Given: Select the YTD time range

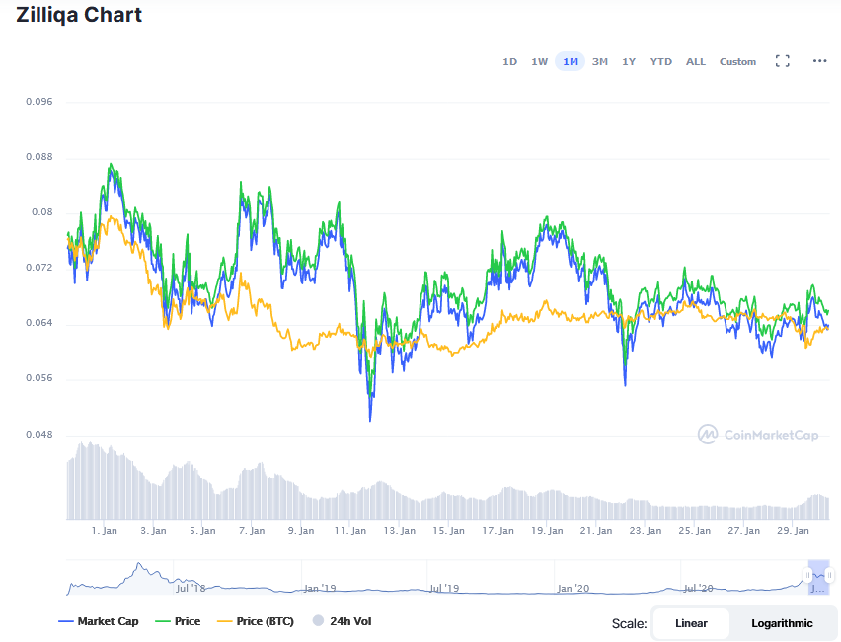Looking at the screenshot, I should coord(660,61).
